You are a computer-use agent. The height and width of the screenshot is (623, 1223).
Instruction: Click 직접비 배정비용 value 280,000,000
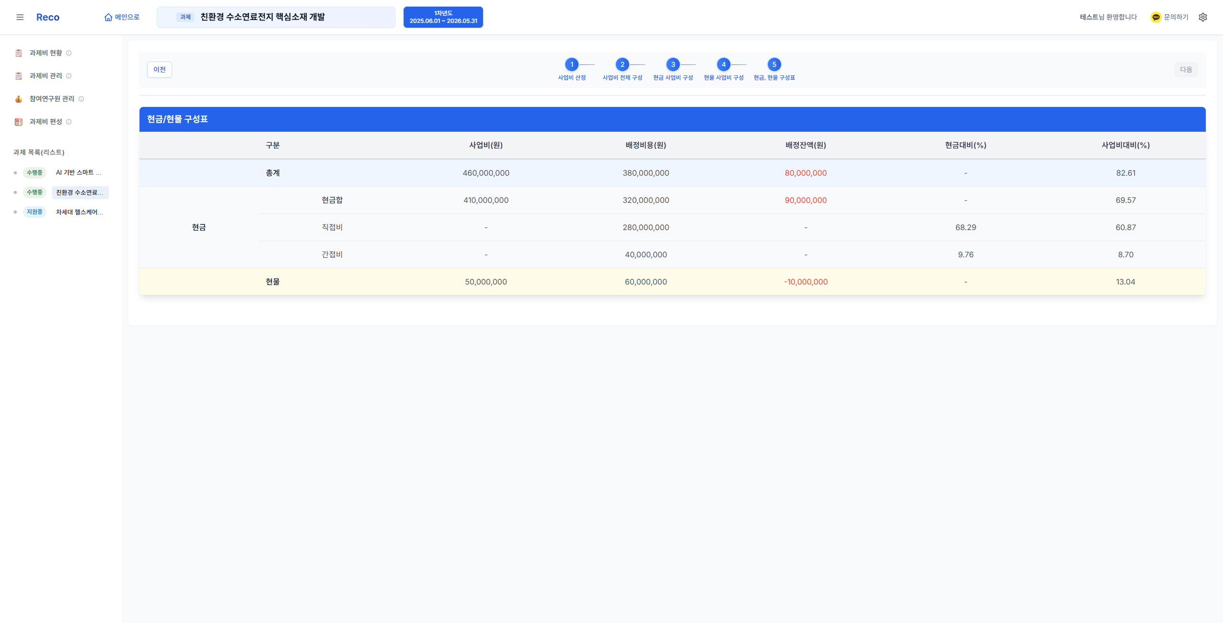(x=646, y=227)
